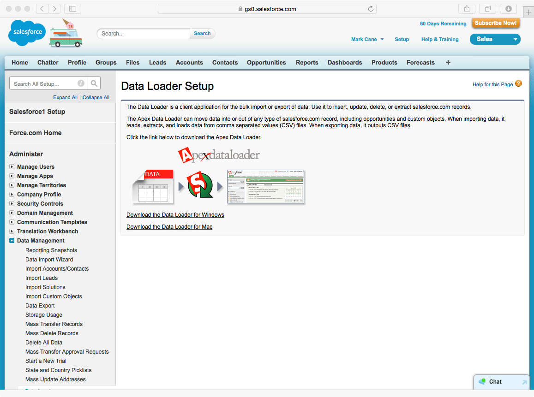Click the red S sync graphic
Screen dimensions: 534x397
pos(200,185)
